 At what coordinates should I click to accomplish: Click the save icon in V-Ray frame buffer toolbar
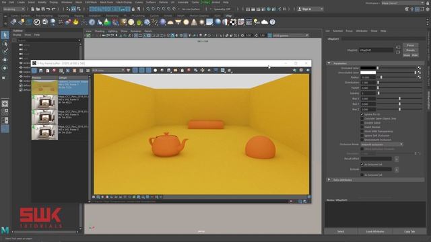[40, 71]
